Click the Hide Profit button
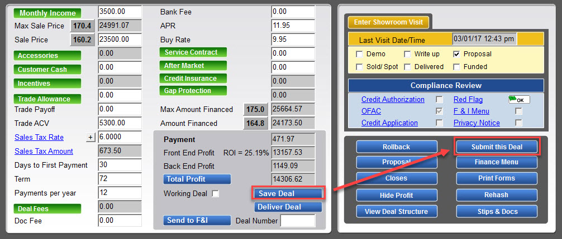 pos(397,196)
